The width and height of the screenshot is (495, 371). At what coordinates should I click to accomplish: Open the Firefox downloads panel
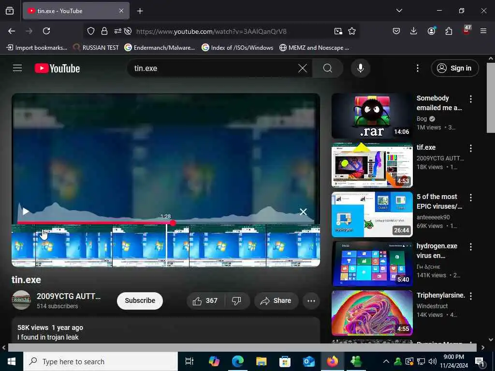click(x=414, y=31)
